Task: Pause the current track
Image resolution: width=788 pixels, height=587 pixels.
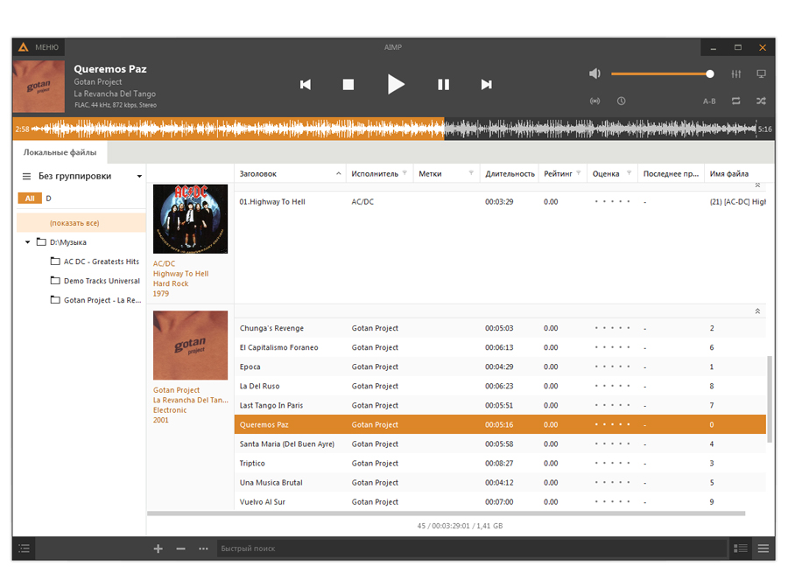Action: coord(443,84)
